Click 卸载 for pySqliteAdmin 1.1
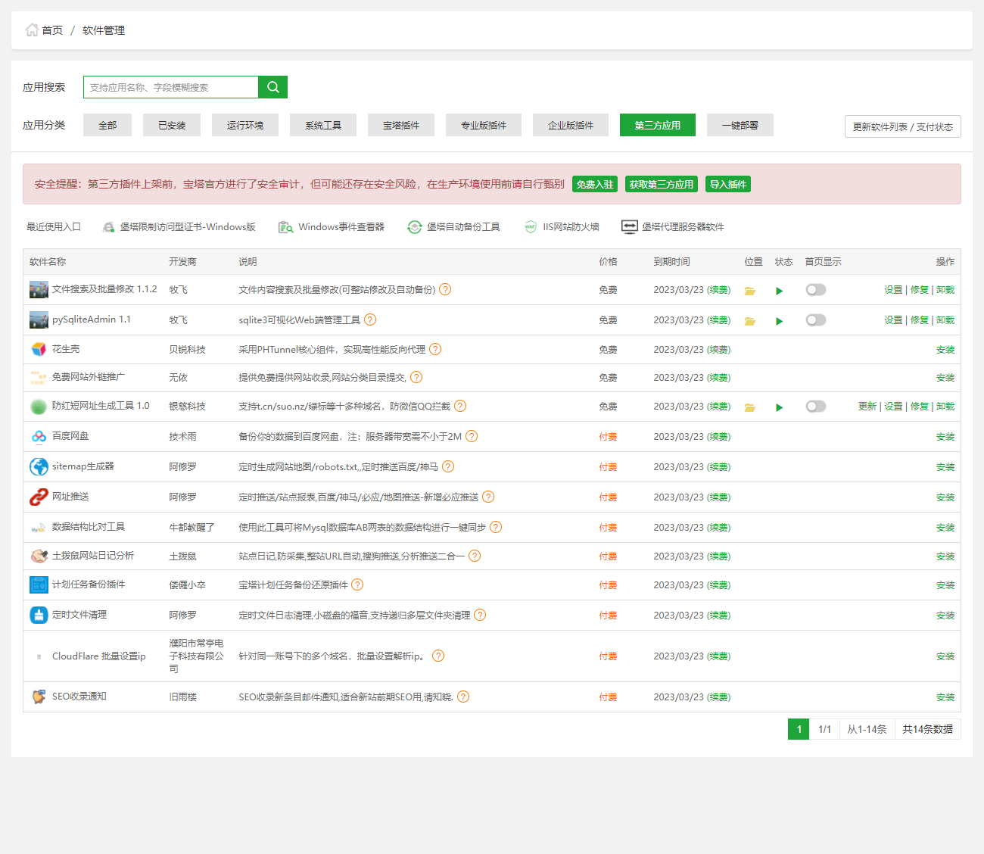Screen dimensions: 984x854 pos(945,319)
